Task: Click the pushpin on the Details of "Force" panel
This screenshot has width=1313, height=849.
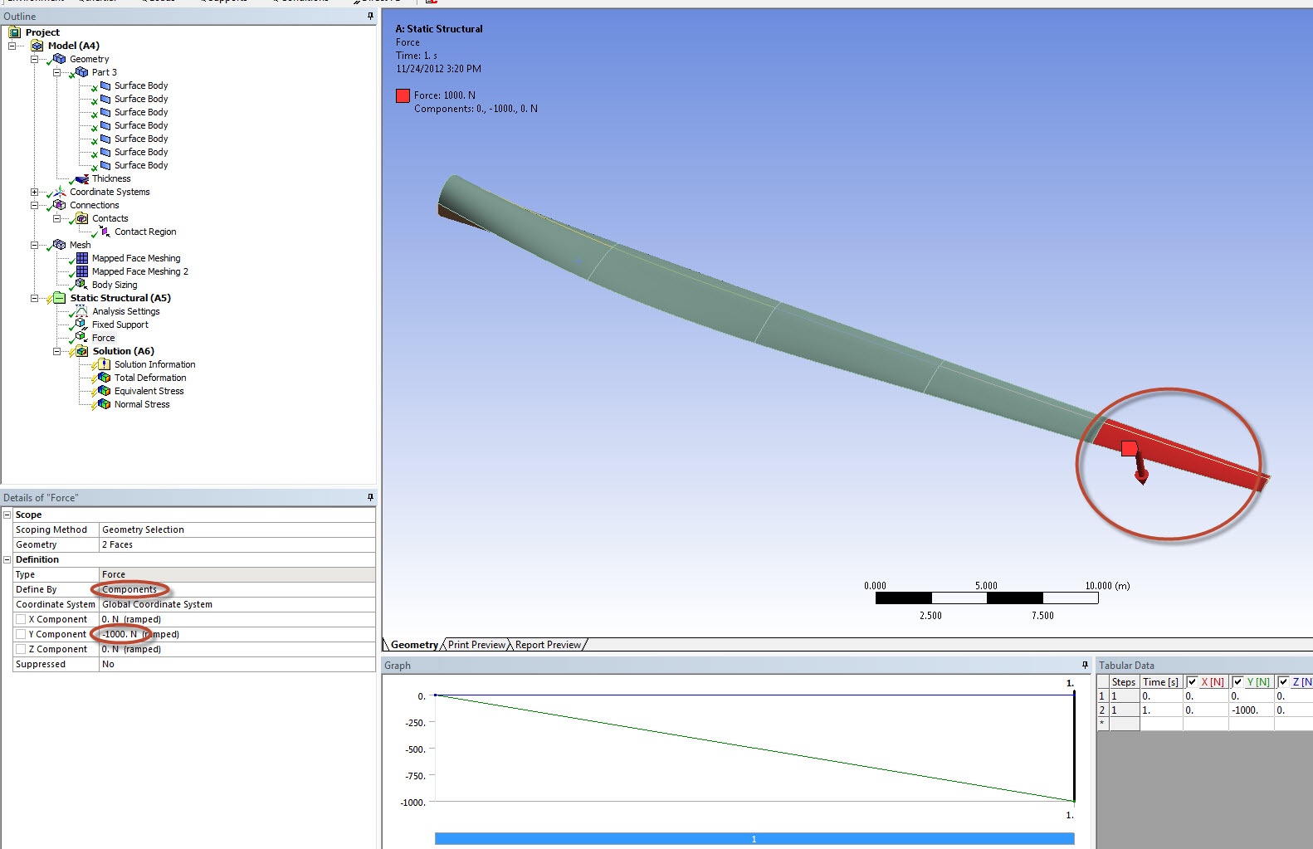Action: click(x=370, y=497)
